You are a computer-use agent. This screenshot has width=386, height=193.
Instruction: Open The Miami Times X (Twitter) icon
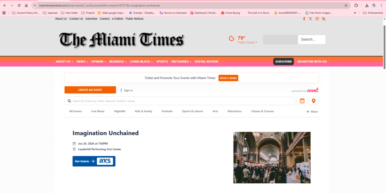(x=310, y=19)
